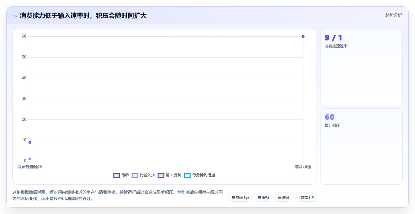Viewport: 415px width, 214px height.
Task: Click the lightning icon beside the title
Action: [x=15, y=16]
